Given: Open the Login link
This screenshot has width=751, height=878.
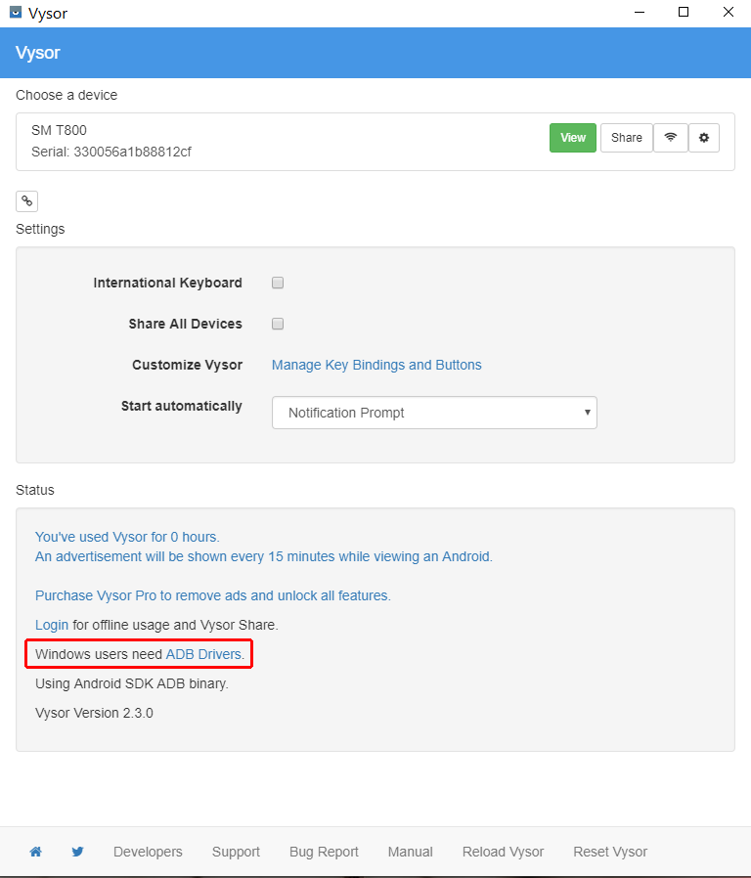Looking at the screenshot, I should (52, 624).
